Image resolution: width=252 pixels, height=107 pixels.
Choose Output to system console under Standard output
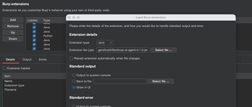(x=74, y=75)
